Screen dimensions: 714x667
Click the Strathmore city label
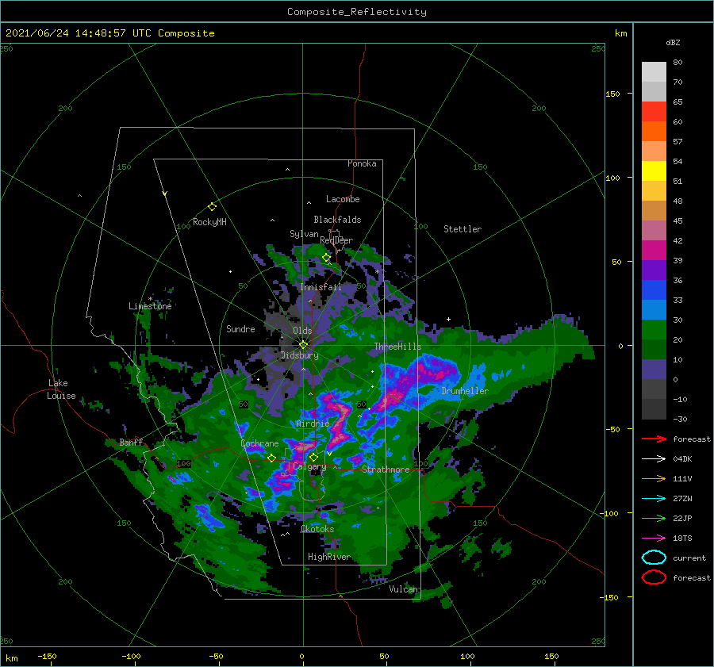coord(386,469)
